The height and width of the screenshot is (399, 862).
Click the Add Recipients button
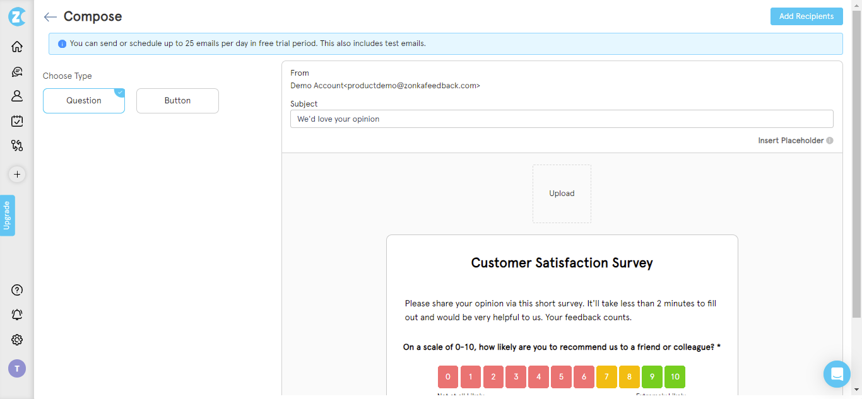point(806,16)
